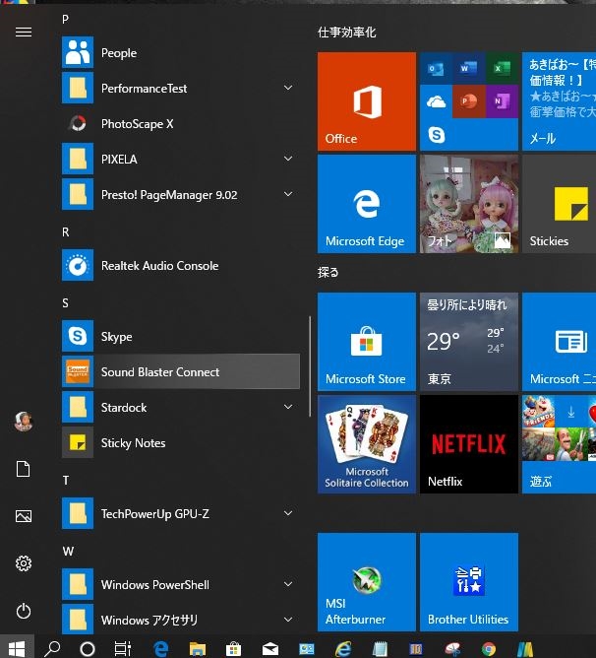Open Excel in the Office apps tile
The image size is (596, 658).
pos(503,68)
